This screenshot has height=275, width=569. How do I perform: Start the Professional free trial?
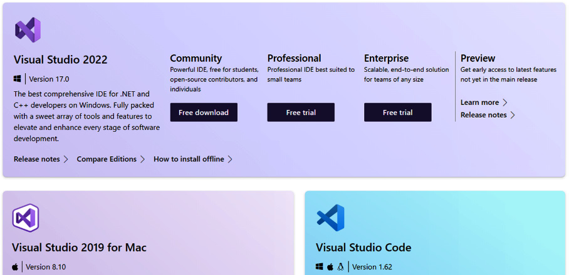pos(301,112)
